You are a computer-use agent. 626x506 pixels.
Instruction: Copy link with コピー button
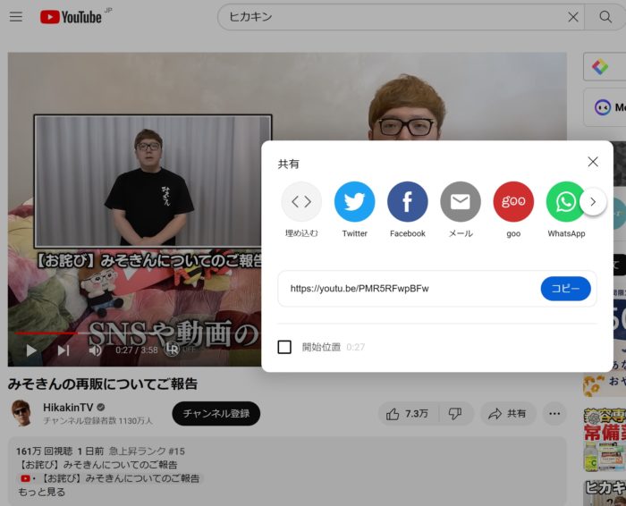566,289
